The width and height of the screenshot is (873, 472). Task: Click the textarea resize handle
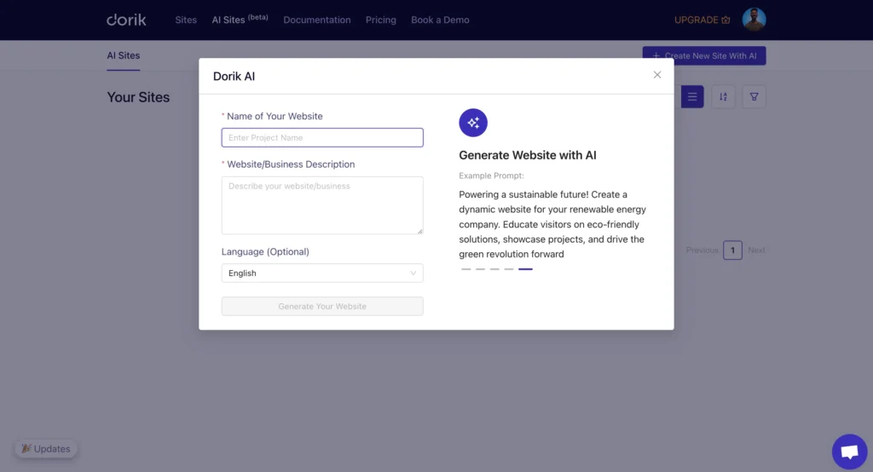[x=419, y=231]
